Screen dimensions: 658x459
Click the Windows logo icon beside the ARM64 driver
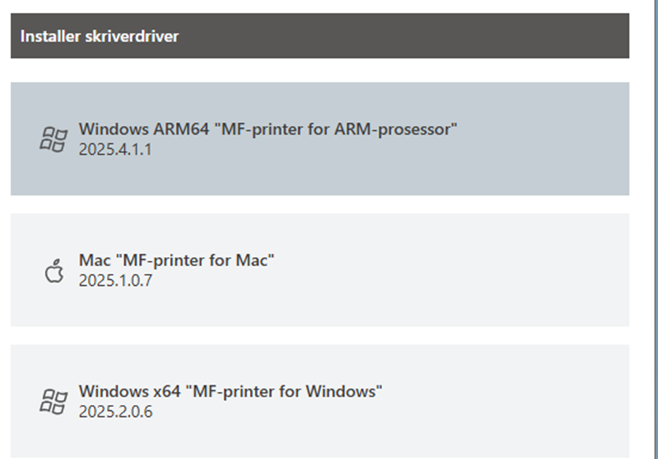(53, 139)
